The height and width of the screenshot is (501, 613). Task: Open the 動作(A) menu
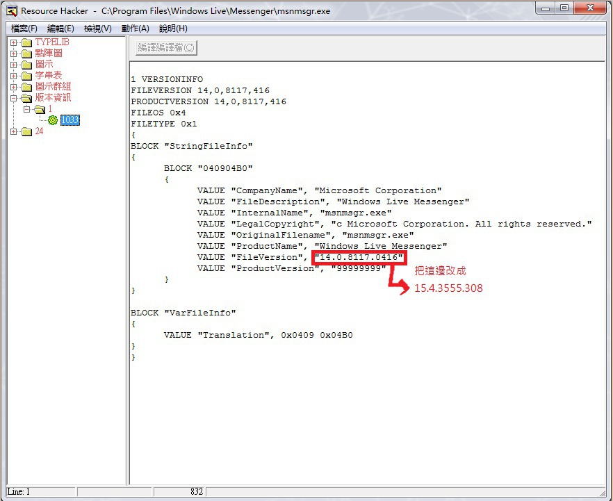[x=136, y=28]
